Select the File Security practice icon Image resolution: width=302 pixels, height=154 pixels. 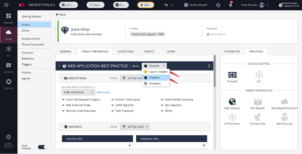(x=258, y=117)
